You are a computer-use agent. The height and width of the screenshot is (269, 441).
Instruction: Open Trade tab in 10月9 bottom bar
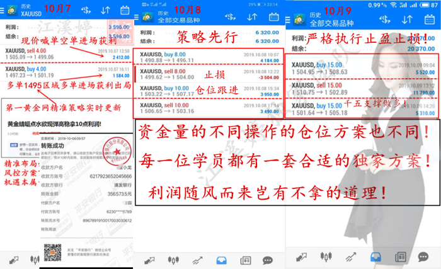(351, 257)
